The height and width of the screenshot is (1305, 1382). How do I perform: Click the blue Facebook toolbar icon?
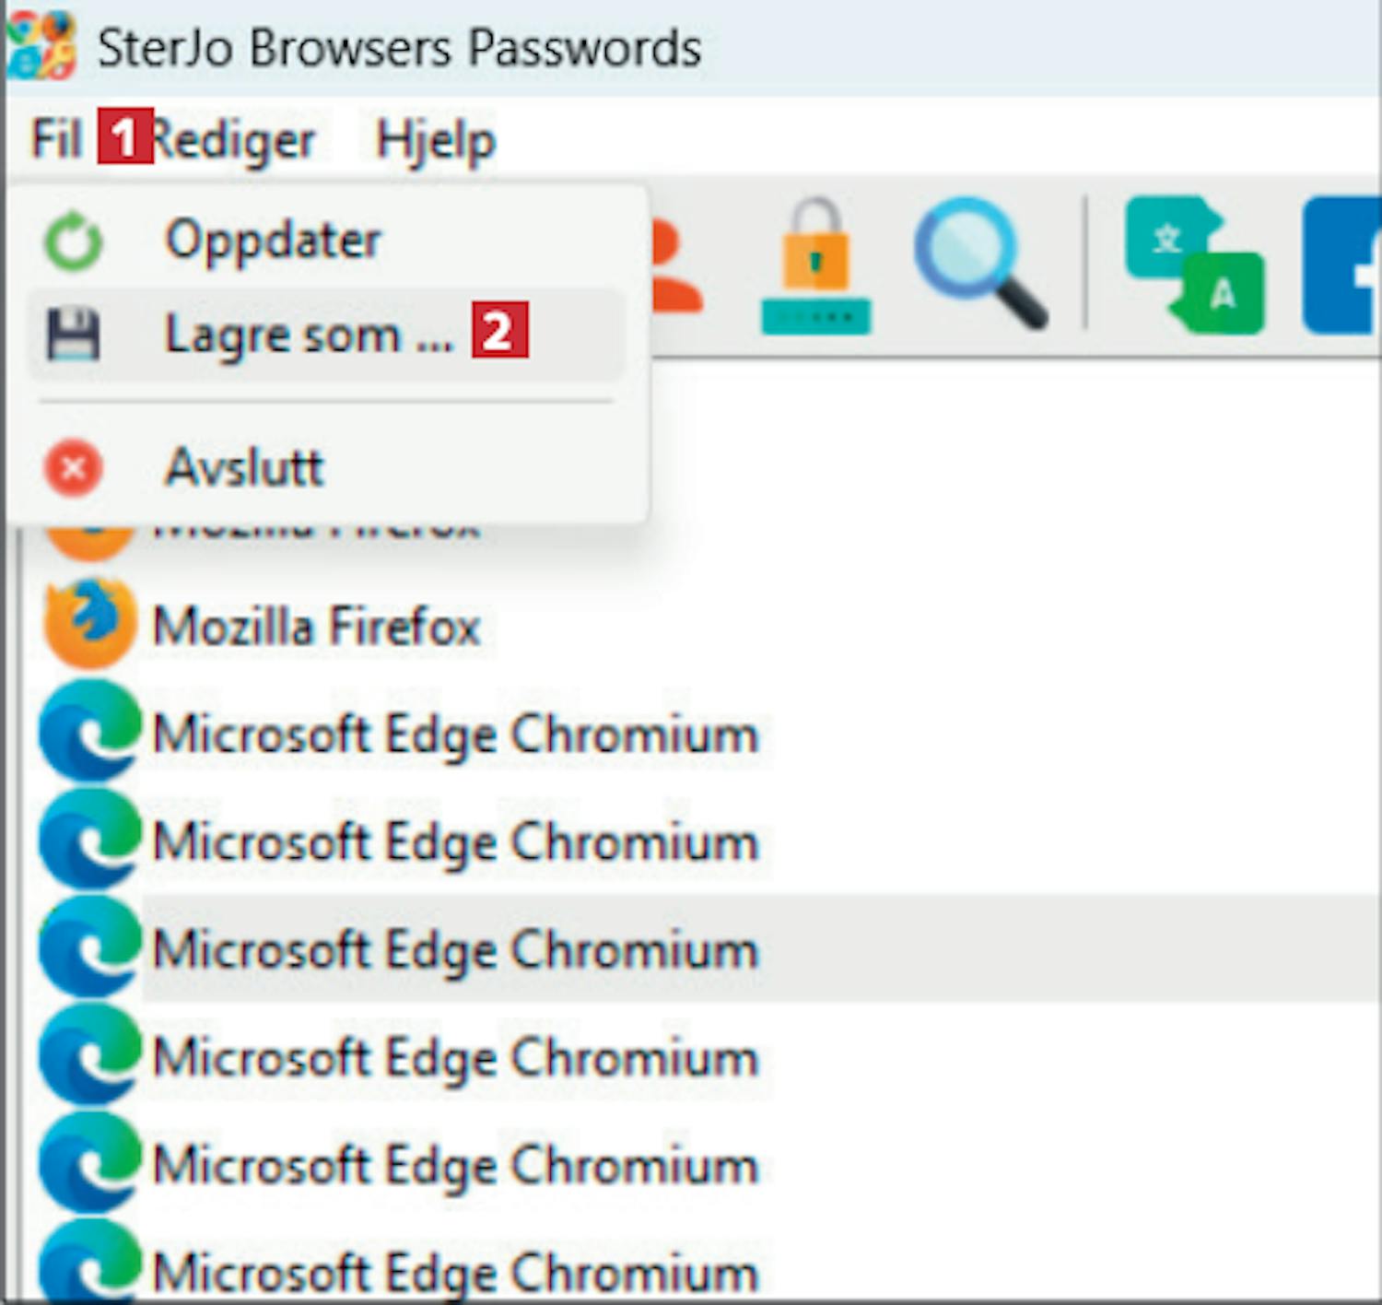pos(1343,265)
